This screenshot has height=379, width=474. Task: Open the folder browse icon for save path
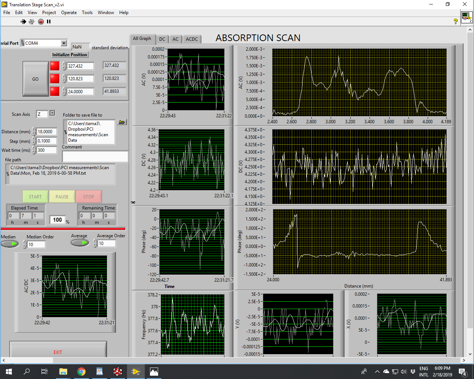tap(122, 122)
